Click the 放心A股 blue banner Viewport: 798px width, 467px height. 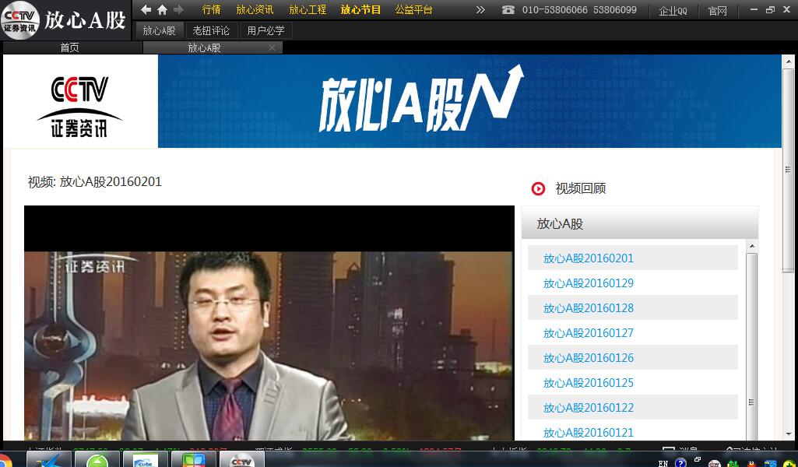[x=469, y=101]
